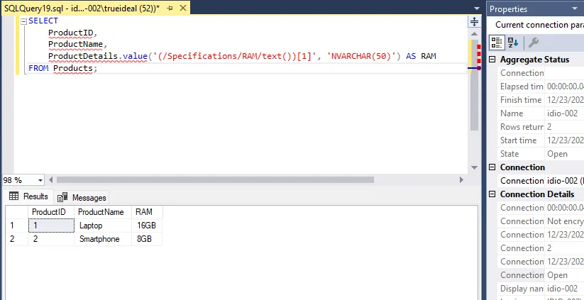Collapse the Connection section in Properties
Viewport: 584px width, 300px height.
click(493, 167)
